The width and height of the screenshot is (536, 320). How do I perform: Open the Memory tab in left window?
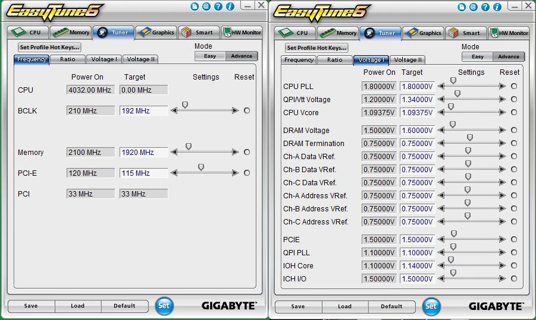pyautogui.click(x=71, y=33)
